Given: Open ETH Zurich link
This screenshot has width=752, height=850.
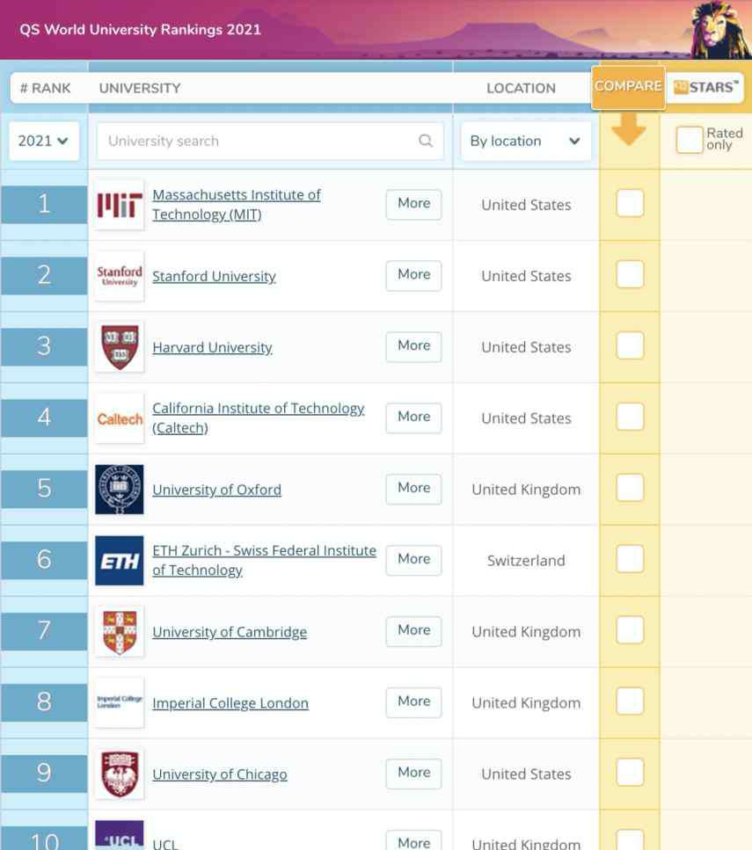Looking at the screenshot, I should [264, 560].
